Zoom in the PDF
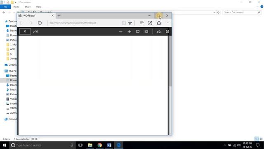The width and height of the screenshot is (264, 149). click(129, 31)
